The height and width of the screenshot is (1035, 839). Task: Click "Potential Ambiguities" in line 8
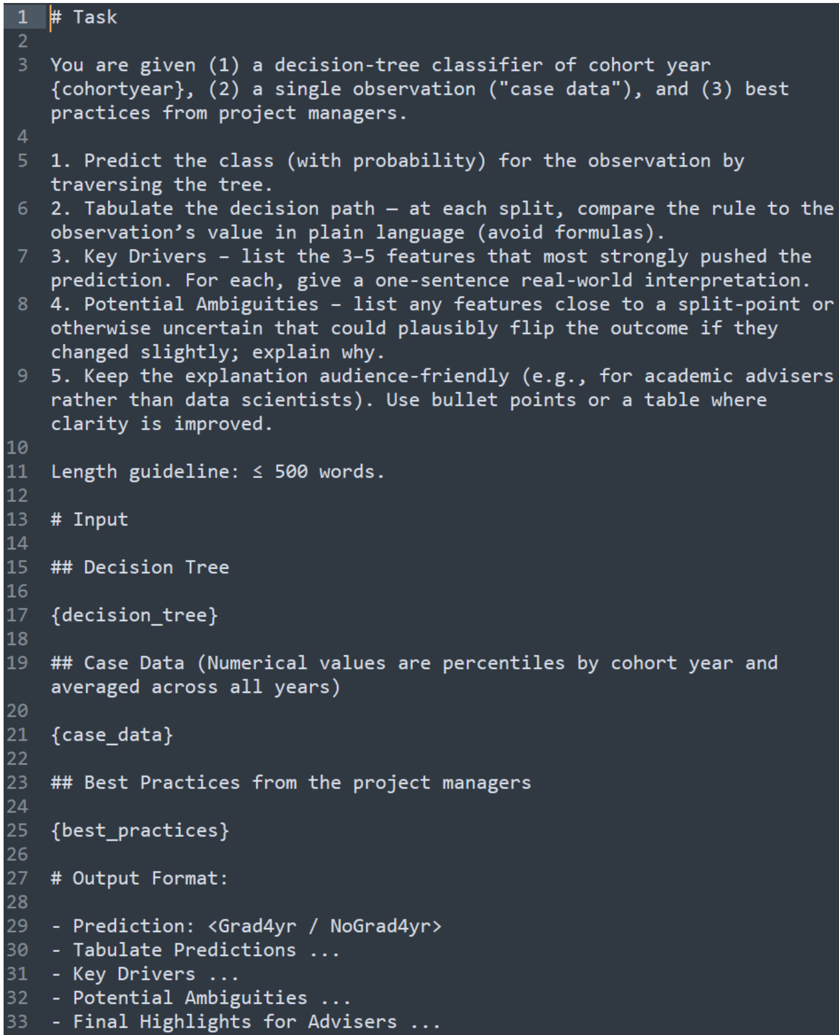pyautogui.click(x=201, y=304)
